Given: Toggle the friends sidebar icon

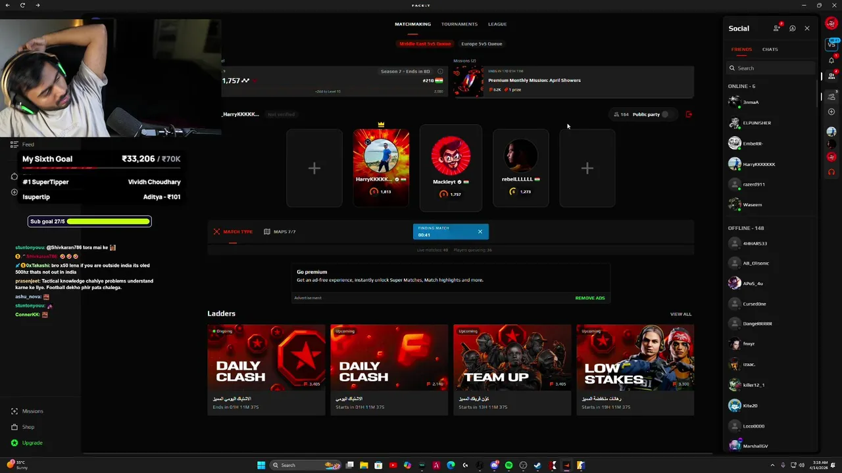Looking at the screenshot, I should pyautogui.click(x=831, y=76).
